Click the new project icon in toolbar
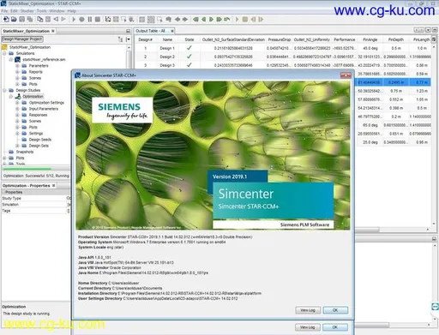Screen dimensions: 439x335 [x=6, y=19]
